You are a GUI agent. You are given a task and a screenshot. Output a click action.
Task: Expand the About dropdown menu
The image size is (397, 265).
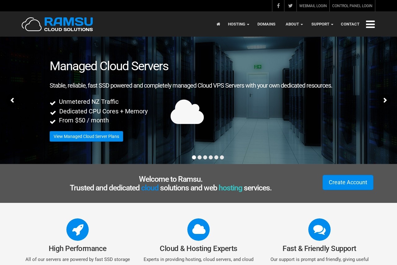294,24
